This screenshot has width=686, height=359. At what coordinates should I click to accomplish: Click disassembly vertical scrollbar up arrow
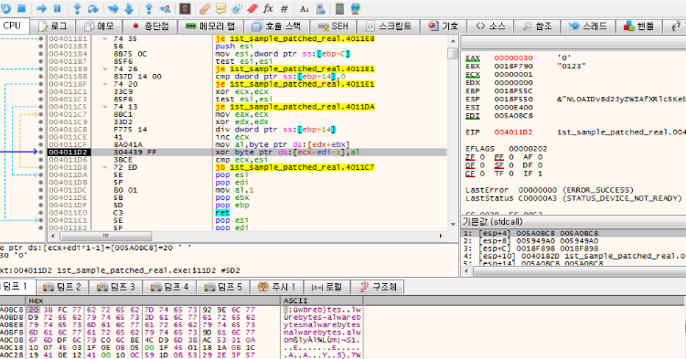tap(453, 41)
